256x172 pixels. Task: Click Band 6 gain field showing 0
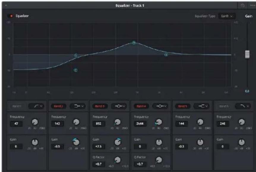pos(223,146)
